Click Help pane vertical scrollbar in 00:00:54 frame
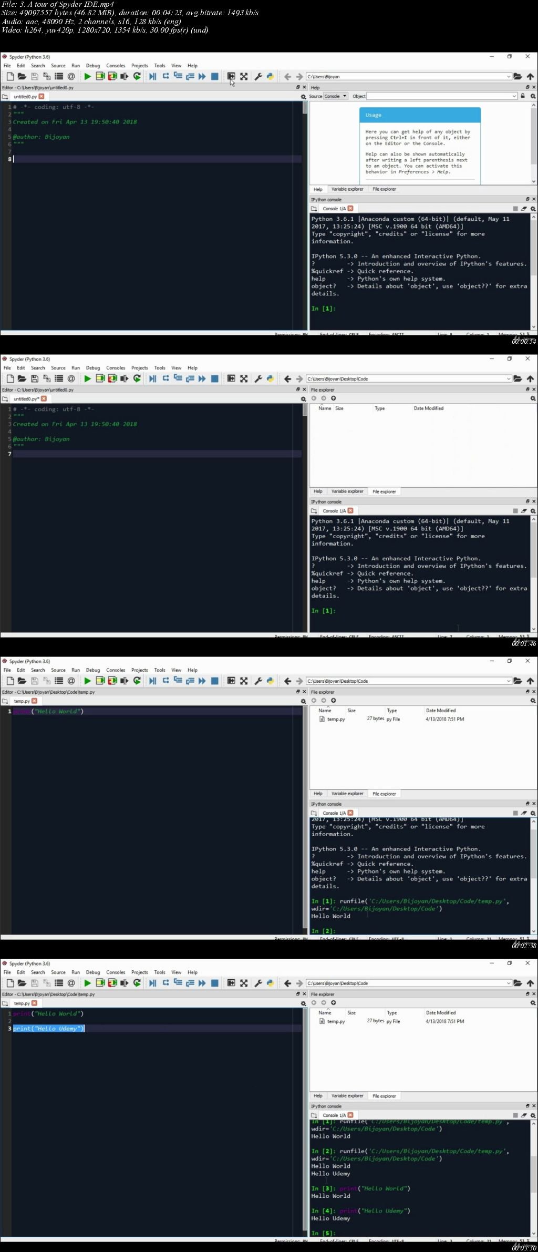This screenshot has height=1252, width=538. pyautogui.click(x=534, y=143)
